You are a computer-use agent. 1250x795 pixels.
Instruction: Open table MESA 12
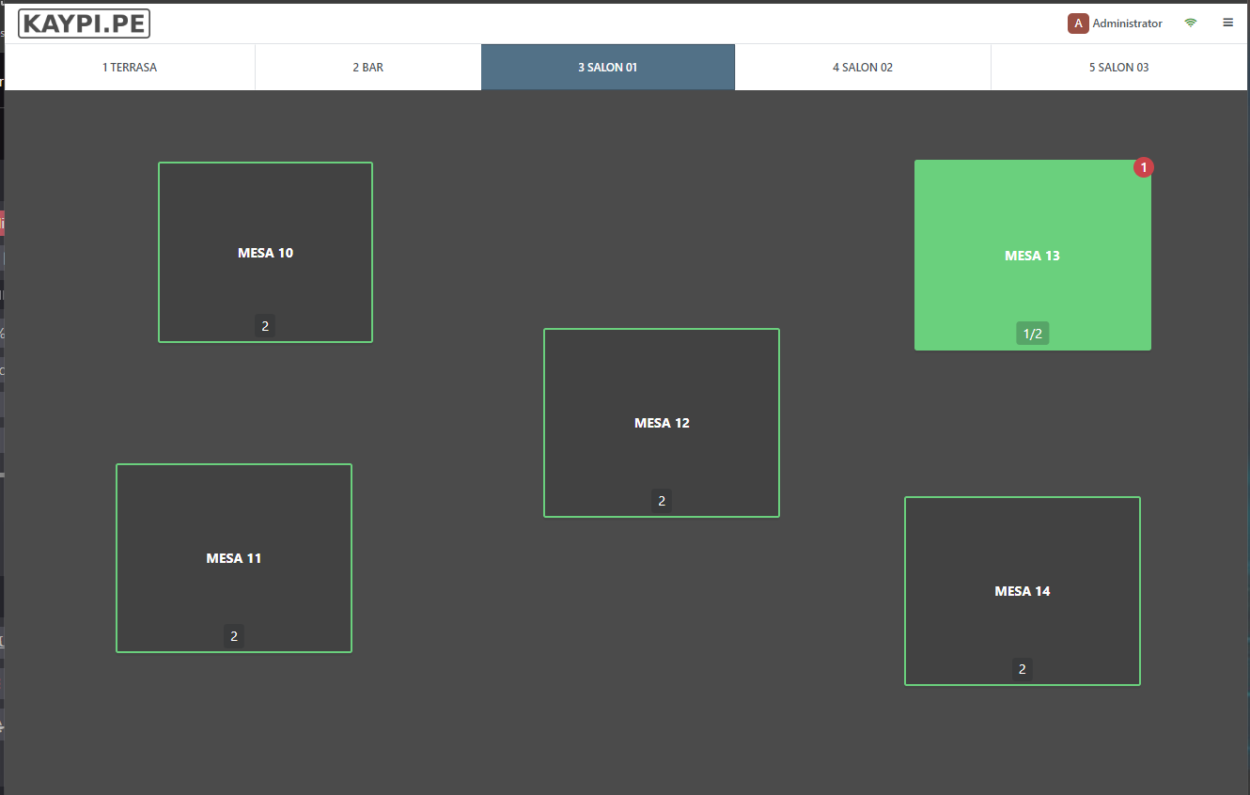[x=661, y=422]
